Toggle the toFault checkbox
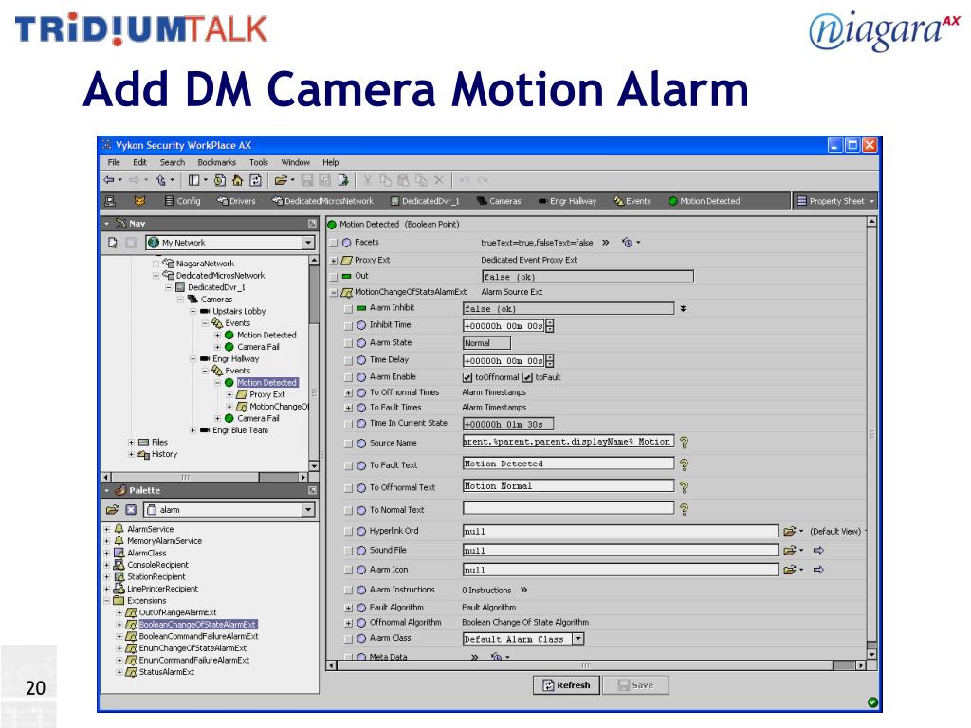 click(527, 377)
